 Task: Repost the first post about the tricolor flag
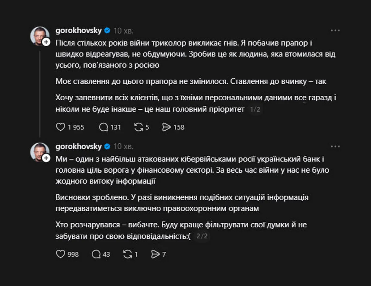(x=138, y=127)
